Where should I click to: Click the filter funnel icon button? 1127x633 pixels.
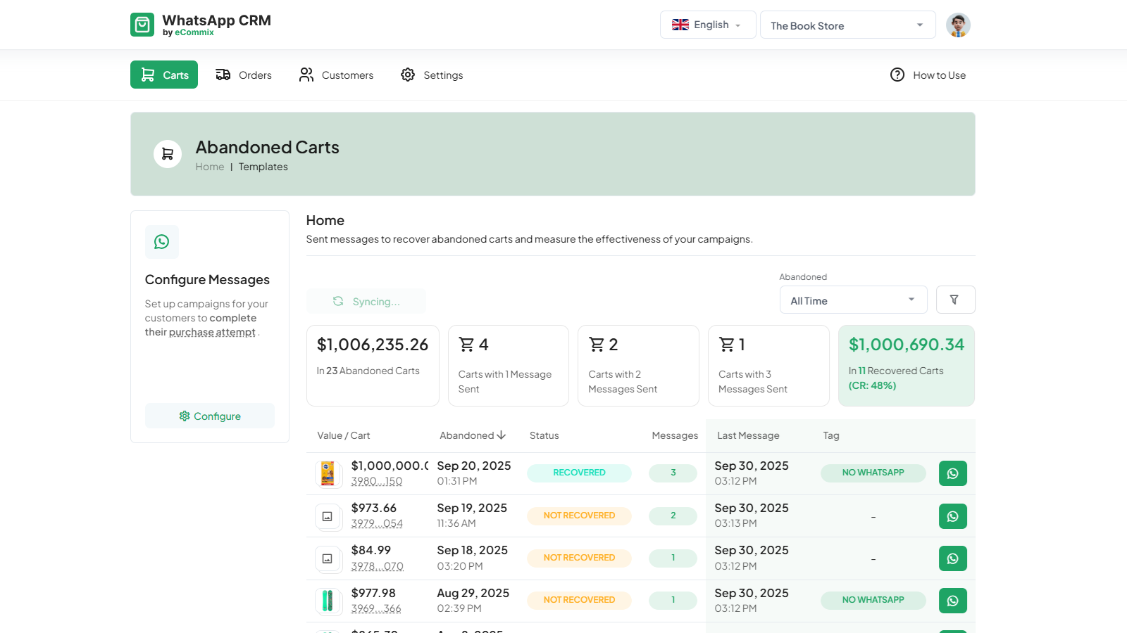point(955,300)
